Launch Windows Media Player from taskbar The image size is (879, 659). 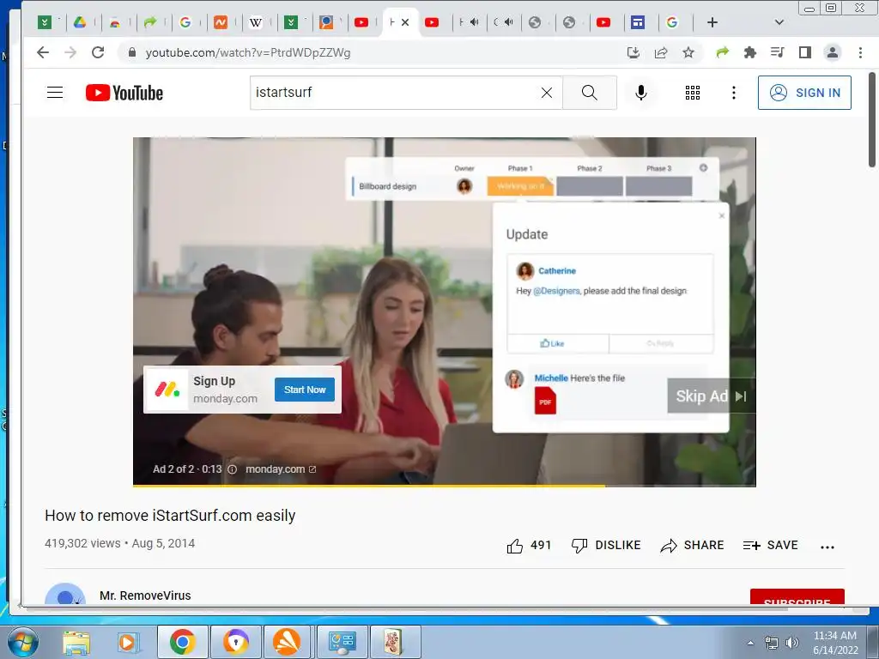tap(129, 642)
